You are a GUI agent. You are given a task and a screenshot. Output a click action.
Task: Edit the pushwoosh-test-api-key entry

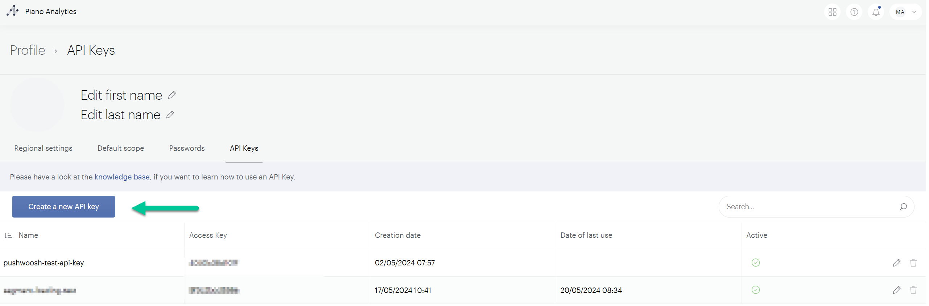[x=897, y=262]
